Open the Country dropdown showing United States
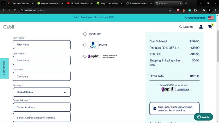Viewport: 219px width, 123px height. 42,92
